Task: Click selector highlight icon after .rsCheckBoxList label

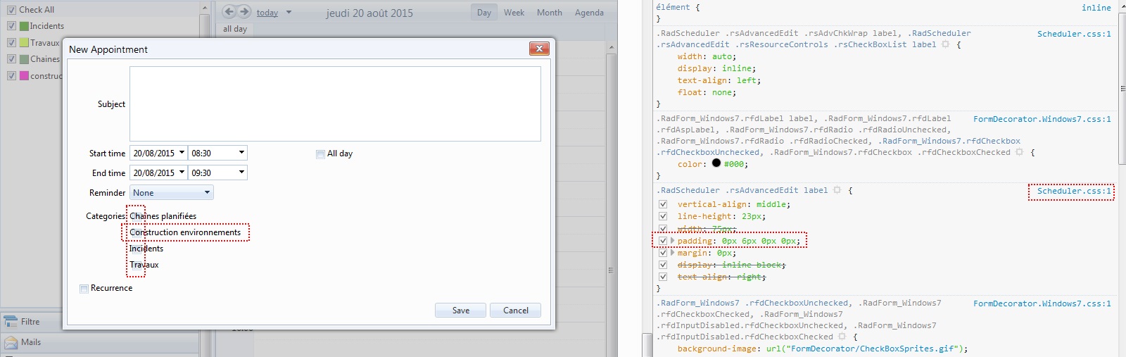Action: (945, 44)
